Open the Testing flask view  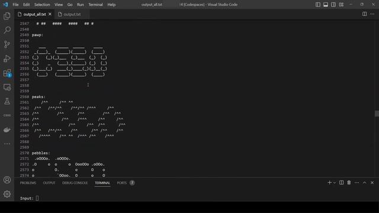pyautogui.click(x=7, y=101)
